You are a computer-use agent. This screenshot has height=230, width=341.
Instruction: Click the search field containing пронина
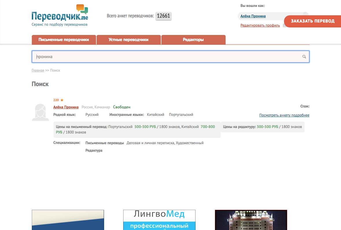[x=171, y=57]
